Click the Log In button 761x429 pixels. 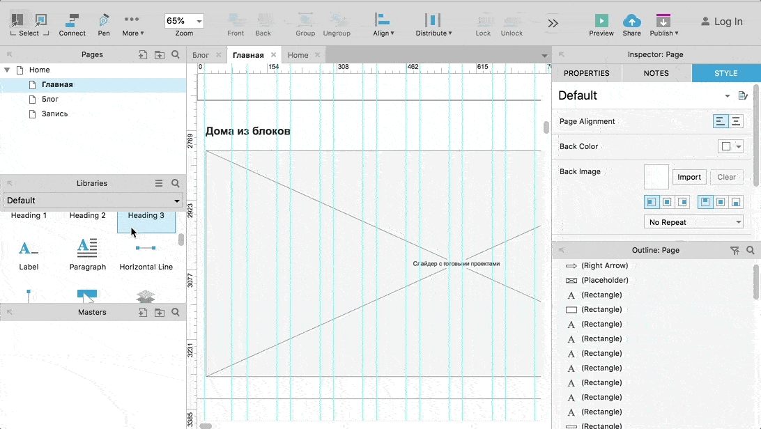tap(722, 22)
